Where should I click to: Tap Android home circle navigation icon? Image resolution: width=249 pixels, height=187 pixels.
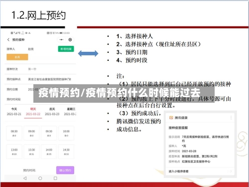pos(40,178)
